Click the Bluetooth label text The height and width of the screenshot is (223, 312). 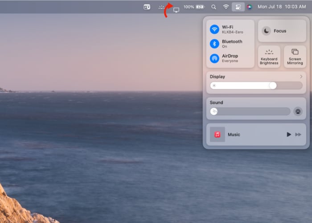coord(232,41)
